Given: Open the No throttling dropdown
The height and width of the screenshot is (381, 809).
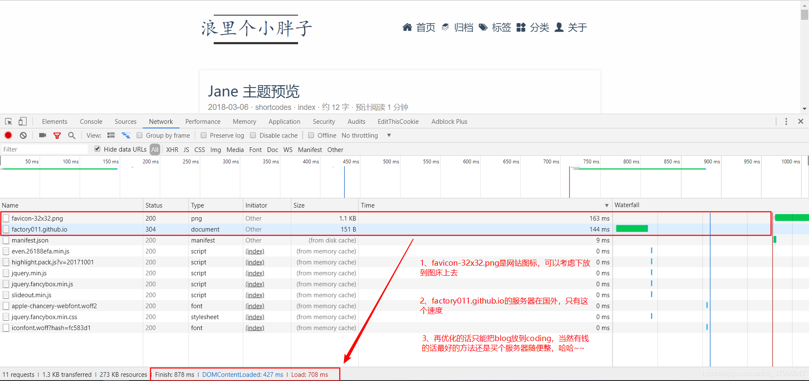Looking at the screenshot, I should pyautogui.click(x=366, y=136).
